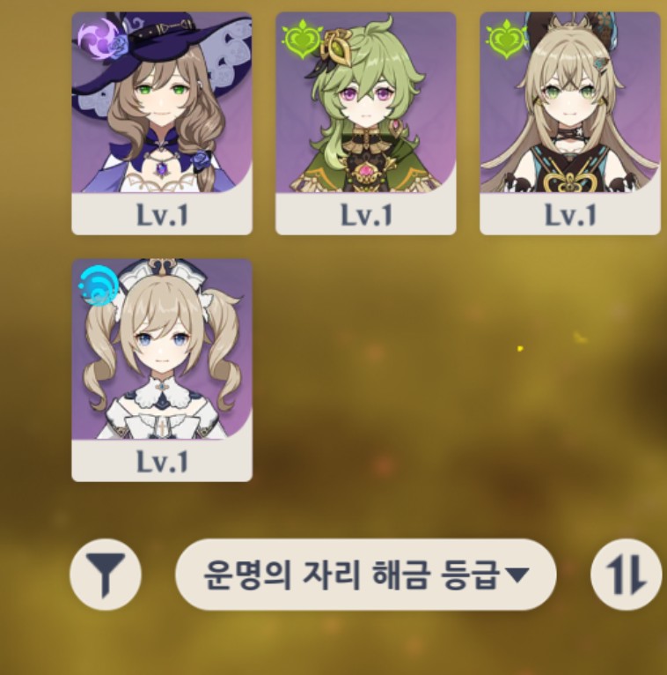Click the Lv.1 label under Kirara
The image size is (667, 675).
coord(570,214)
